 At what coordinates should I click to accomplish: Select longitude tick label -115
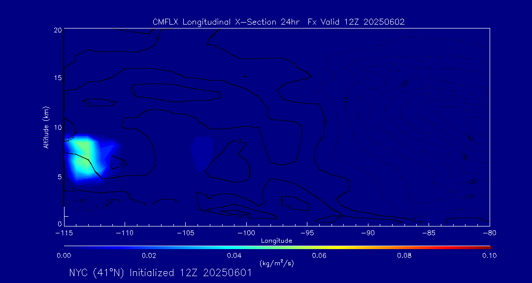coord(64,233)
